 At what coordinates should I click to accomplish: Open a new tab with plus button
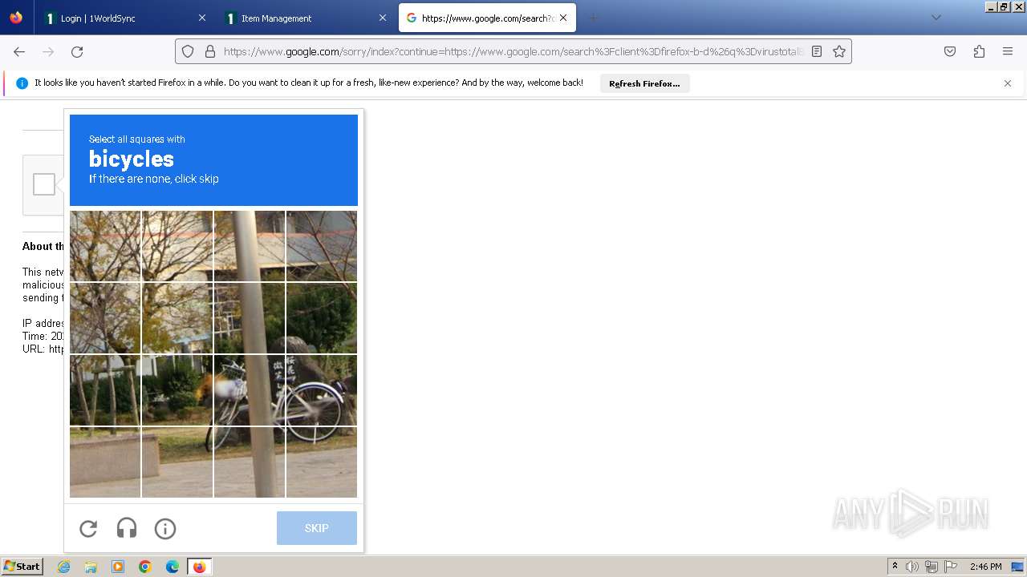[x=593, y=18]
